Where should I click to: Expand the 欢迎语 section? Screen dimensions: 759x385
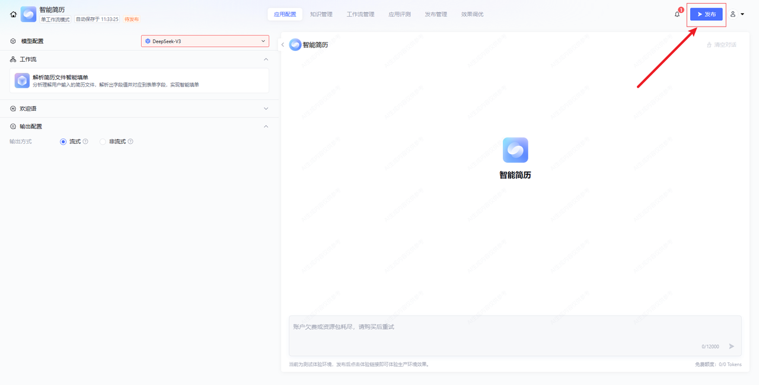pos(266,108)
